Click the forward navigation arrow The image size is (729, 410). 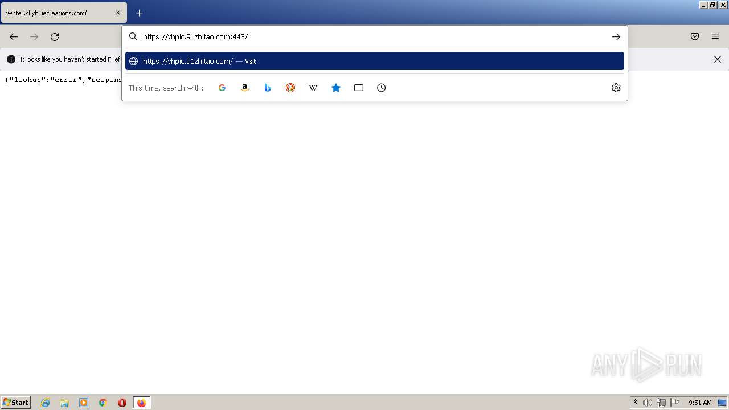34,36
